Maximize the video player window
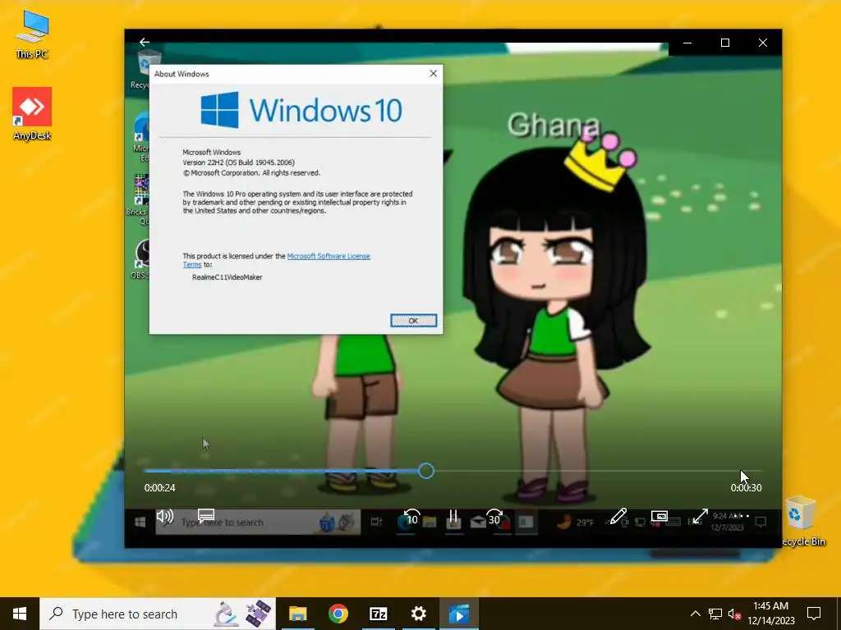Viewport: 841px width, 630px height. [725, 43]
